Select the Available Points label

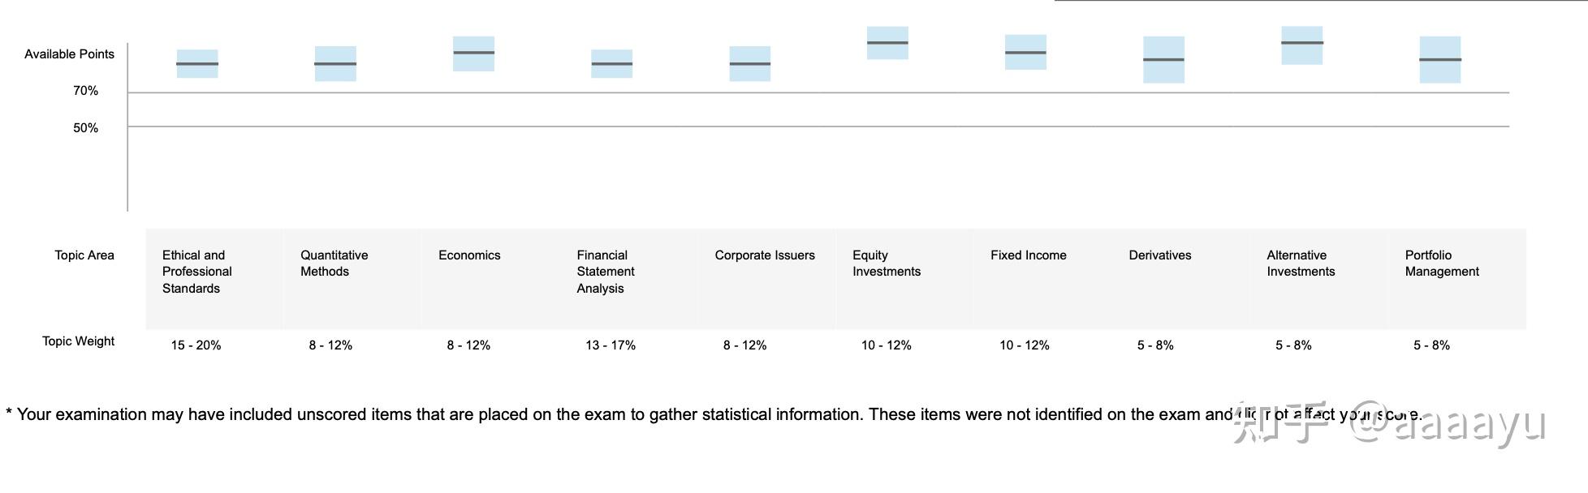(x=69, y=54)
